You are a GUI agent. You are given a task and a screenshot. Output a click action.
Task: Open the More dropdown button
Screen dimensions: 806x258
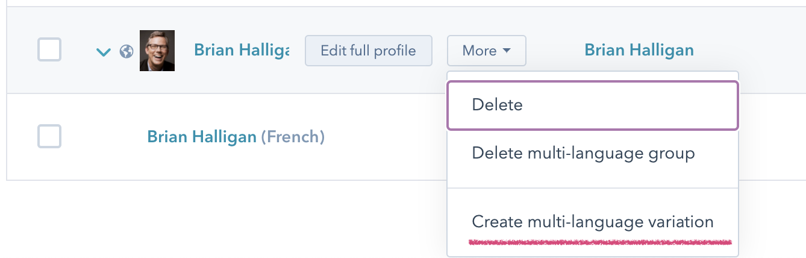[486, 51]
